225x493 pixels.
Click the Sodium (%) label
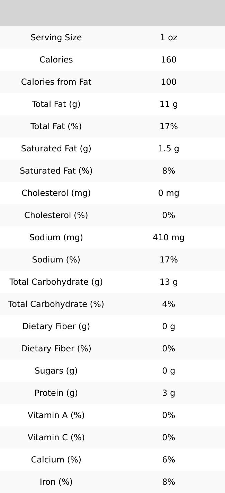pos(56,260)
